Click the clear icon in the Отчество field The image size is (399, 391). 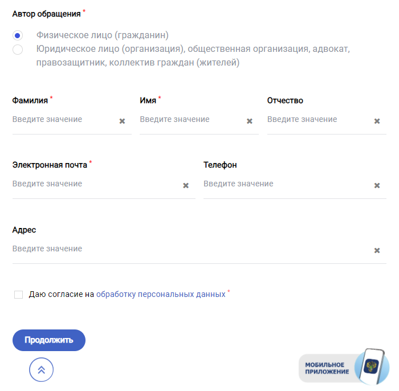377,121
